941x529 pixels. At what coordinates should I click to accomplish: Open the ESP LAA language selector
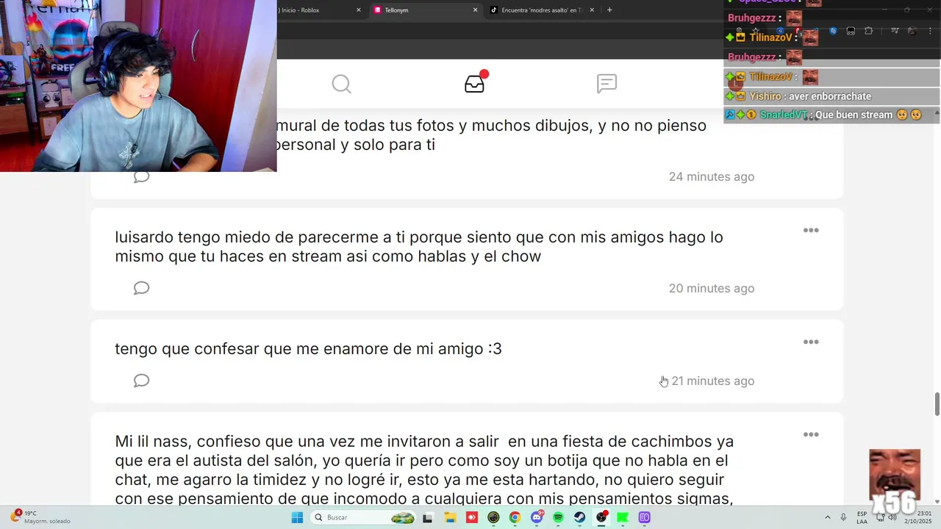tap(862, 517)
